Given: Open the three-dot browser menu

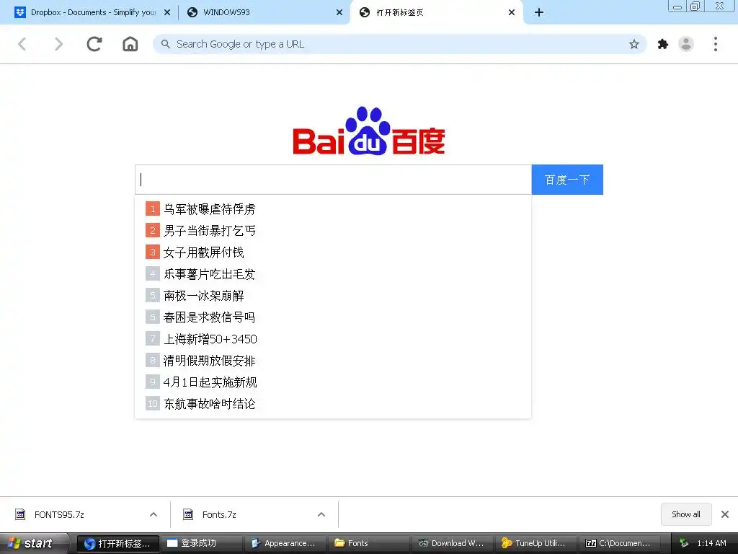Looking at the screenshot, I should tap(716, 44).
